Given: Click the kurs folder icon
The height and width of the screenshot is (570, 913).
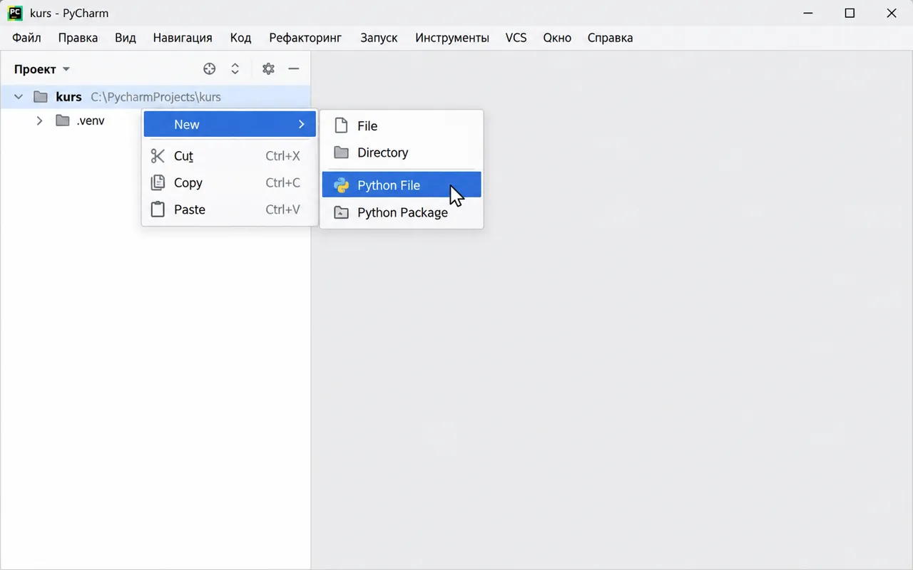Looking at the screenshot, I should coord(41,97).
